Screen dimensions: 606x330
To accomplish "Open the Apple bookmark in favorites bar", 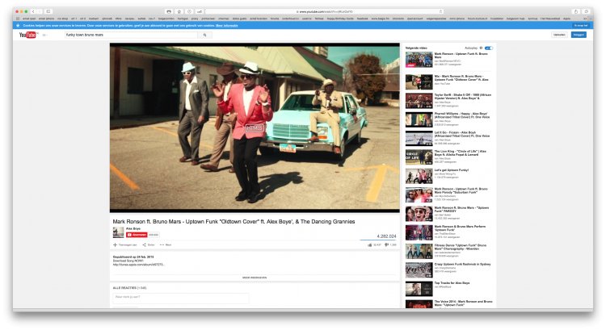I will pos(566,19).
